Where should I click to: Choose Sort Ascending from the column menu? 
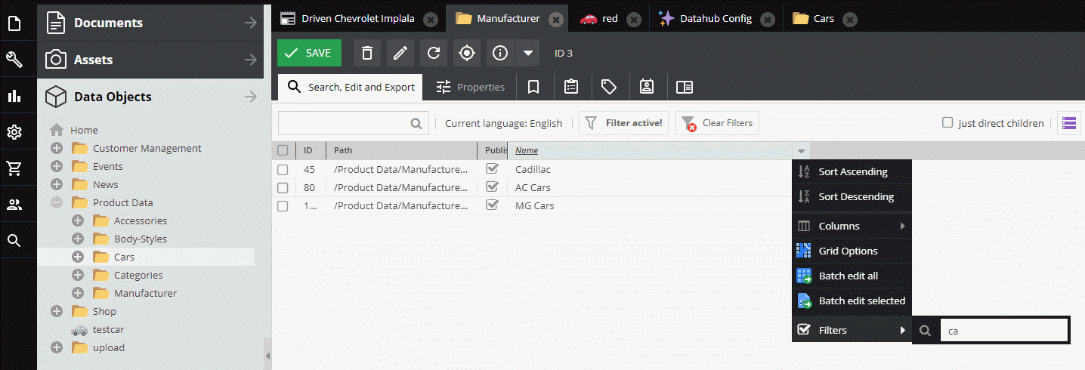(852, 172)
